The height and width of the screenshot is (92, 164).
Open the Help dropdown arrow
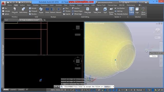[148, 2]
